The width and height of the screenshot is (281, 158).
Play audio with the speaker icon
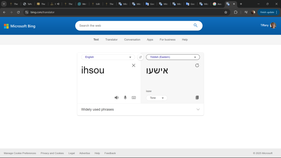117,98
